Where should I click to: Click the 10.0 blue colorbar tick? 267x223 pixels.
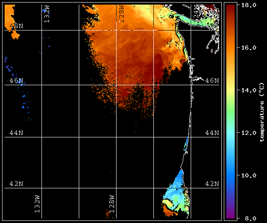[249, 175]
